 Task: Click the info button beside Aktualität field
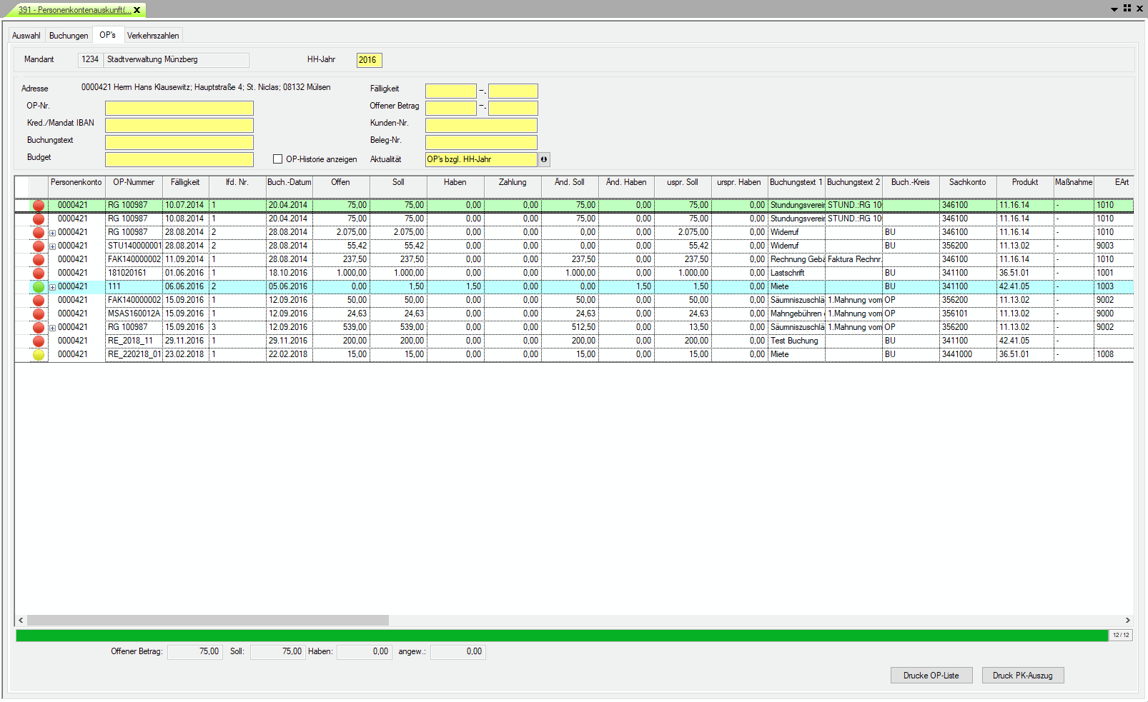coord(544,160)
